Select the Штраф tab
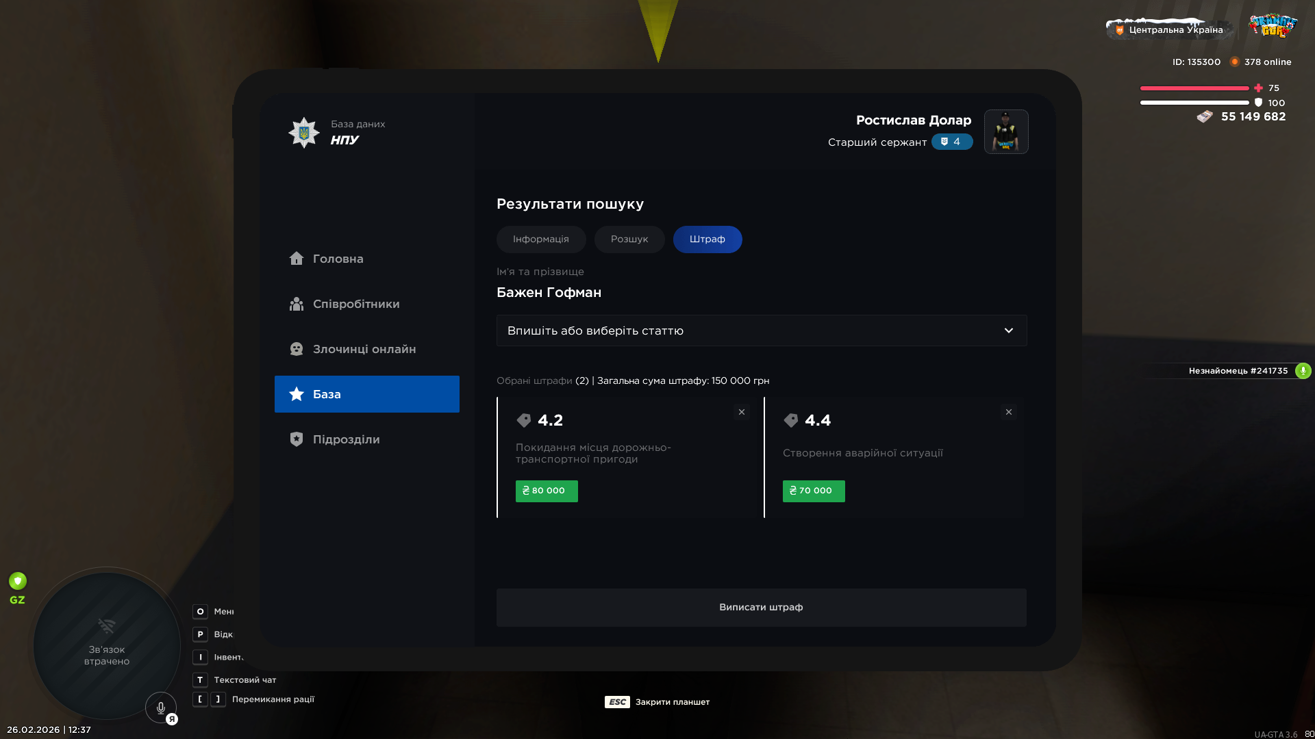 click(707, 239)
